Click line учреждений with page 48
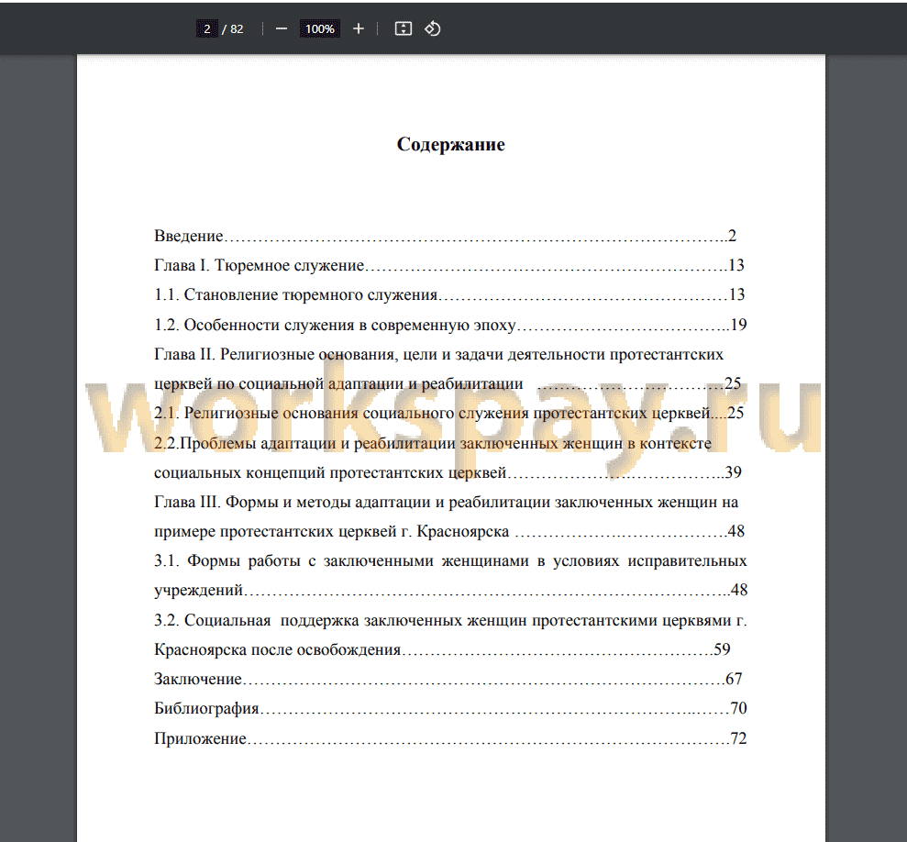This screenshot has width=907, height=842. click(x=450, y=591)
